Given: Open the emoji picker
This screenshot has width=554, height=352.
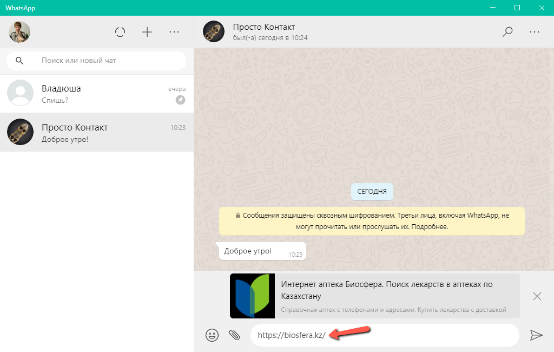Looking at the screenshot, I should pos(212,335).
